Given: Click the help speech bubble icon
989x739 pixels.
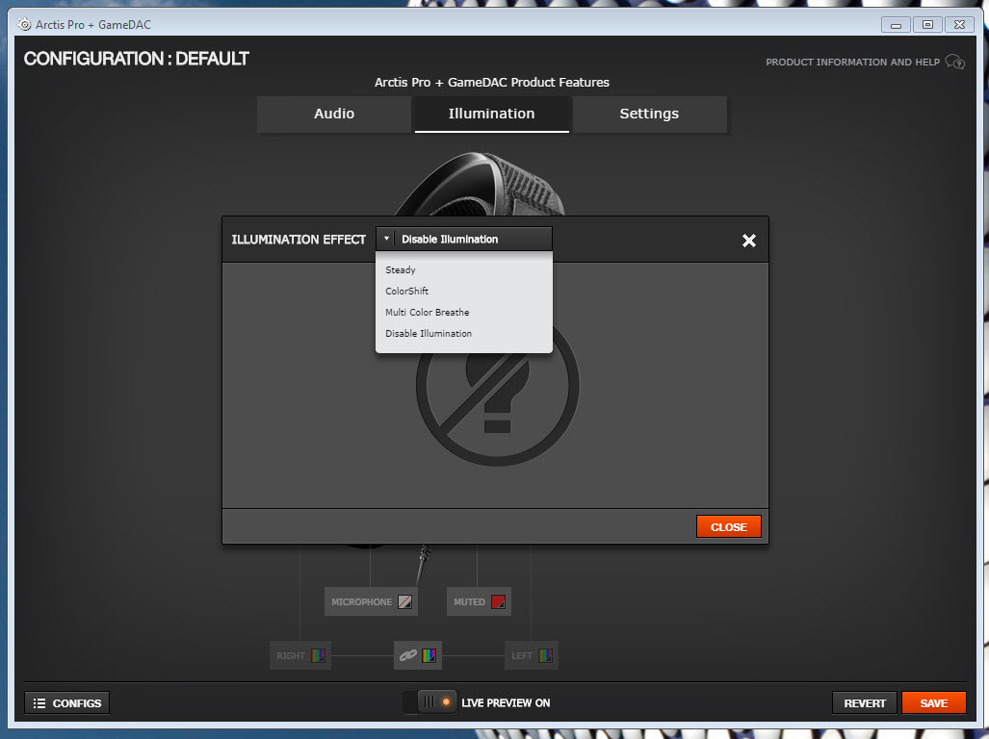Looking at the screenshot, I should 955,62.
